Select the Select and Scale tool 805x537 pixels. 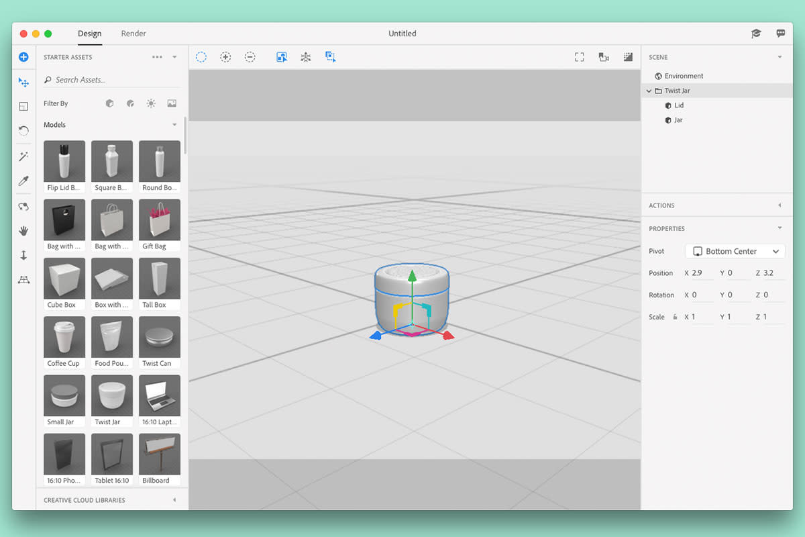(x=23, y=107)
